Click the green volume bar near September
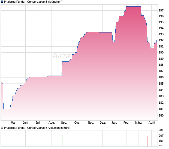169x149 pixels. pos(62,141)
